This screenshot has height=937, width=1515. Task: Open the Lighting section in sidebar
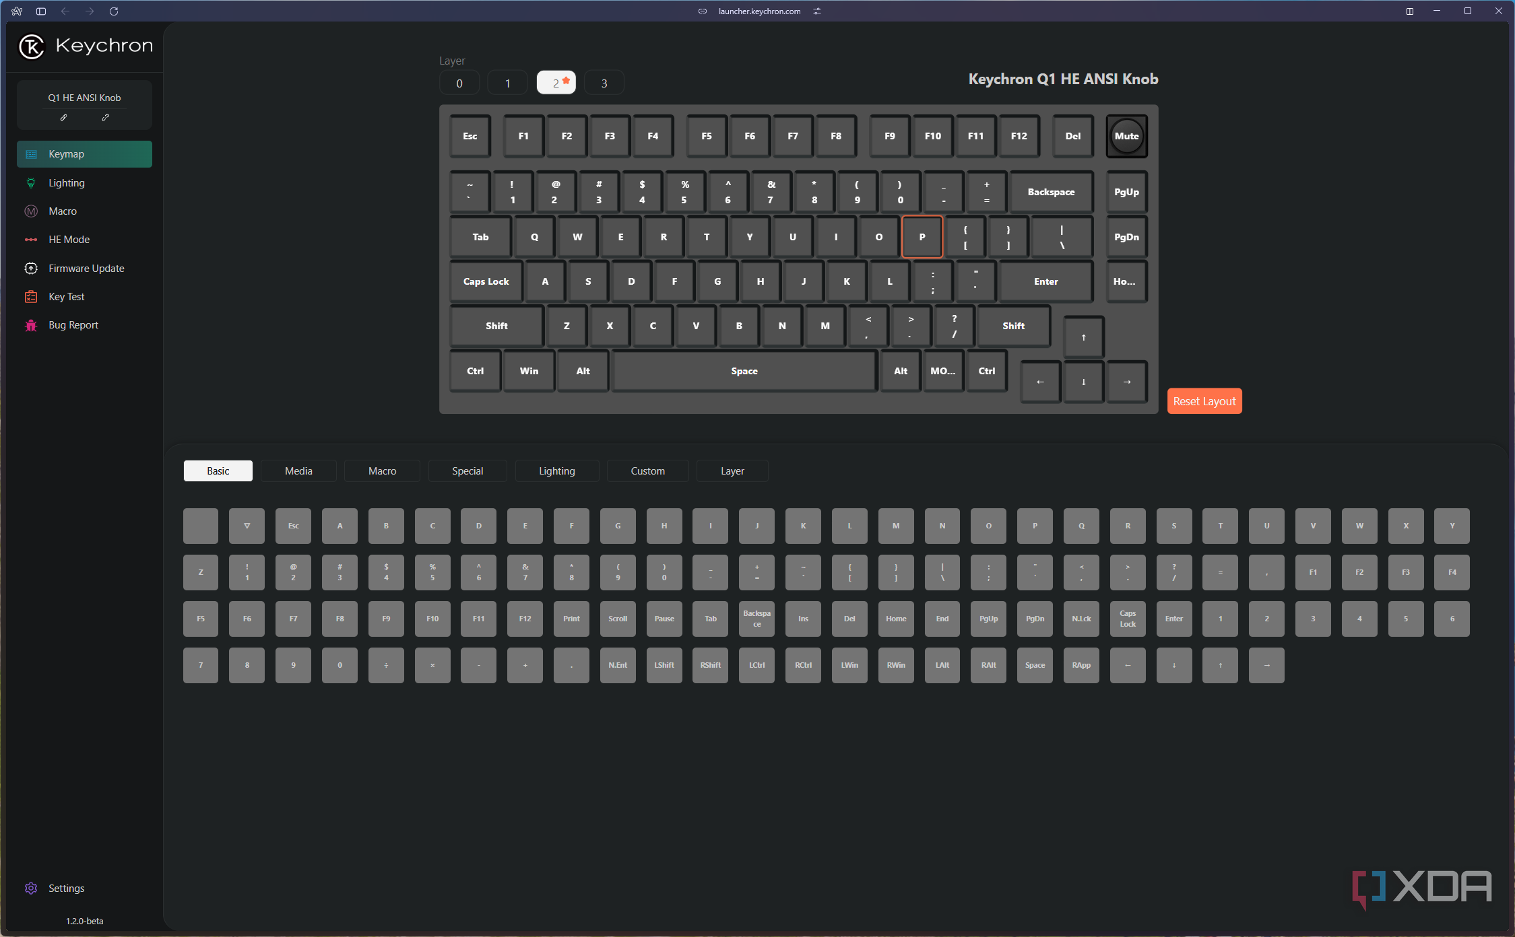coord(84,183)
